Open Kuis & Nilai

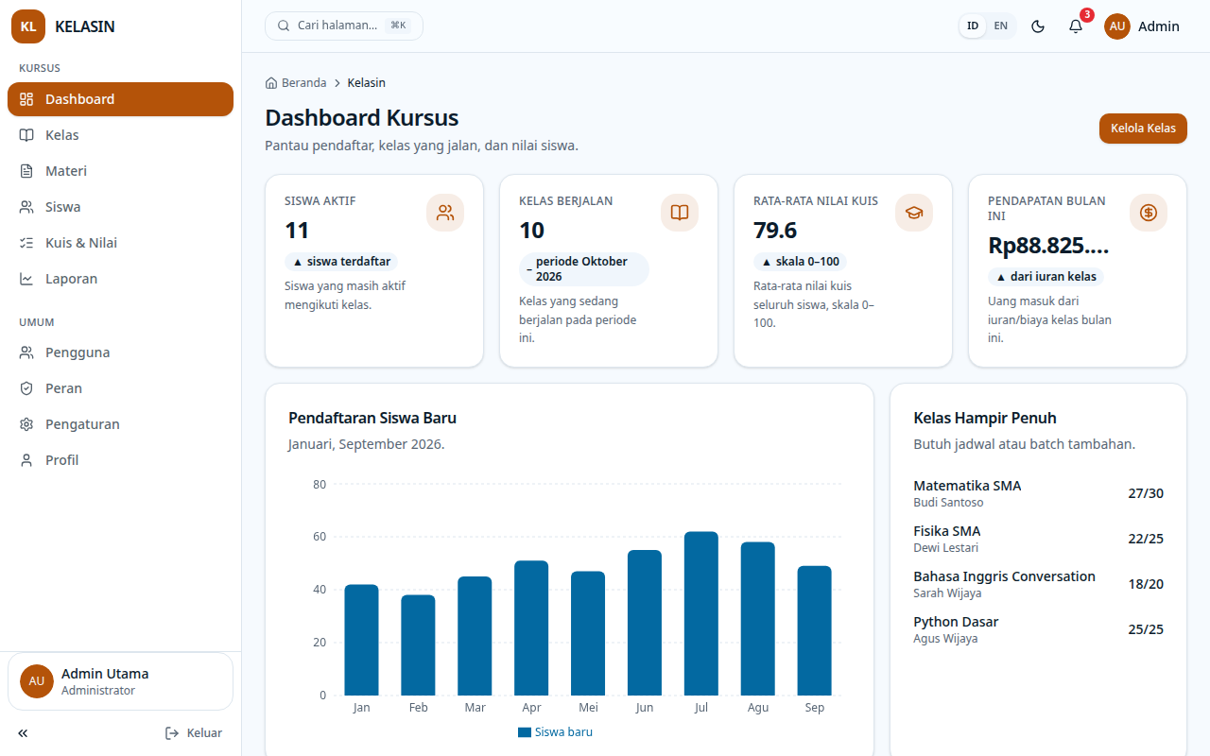pos(120,243)
